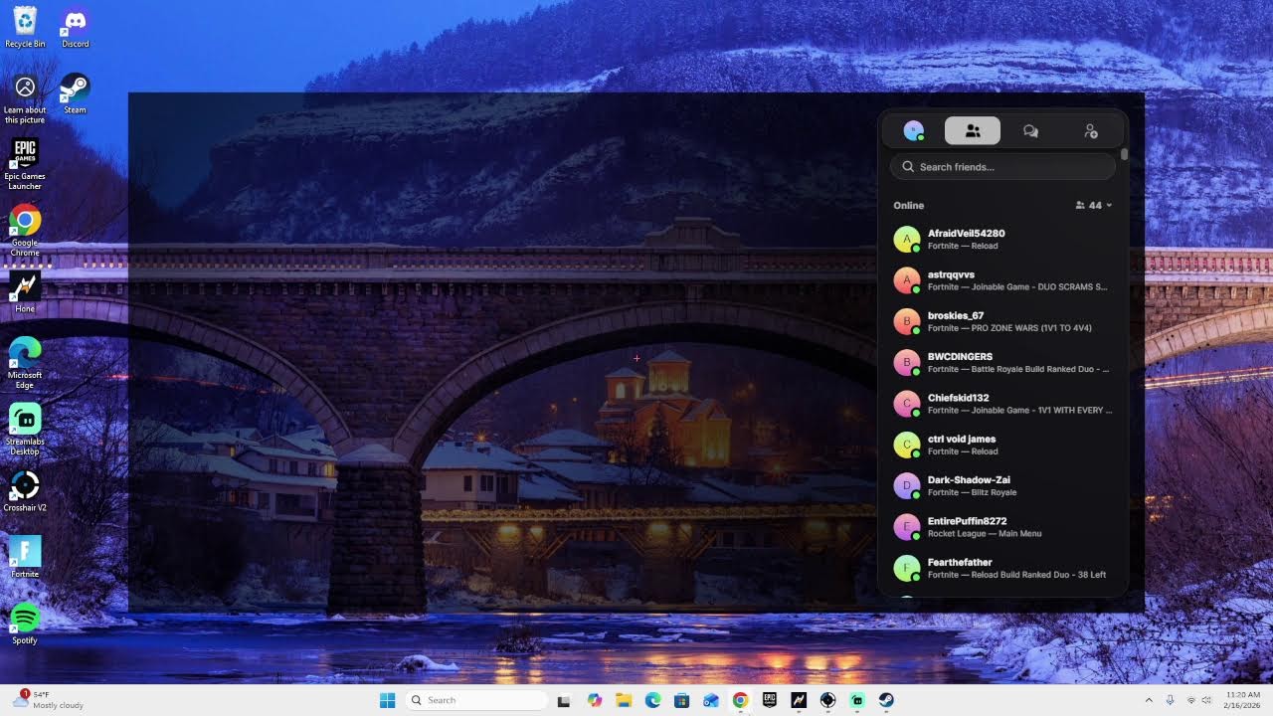Click EntirePuffin8272's avatar icon
This screenshot has width=1273, height=716.
(x=906, y=527)
